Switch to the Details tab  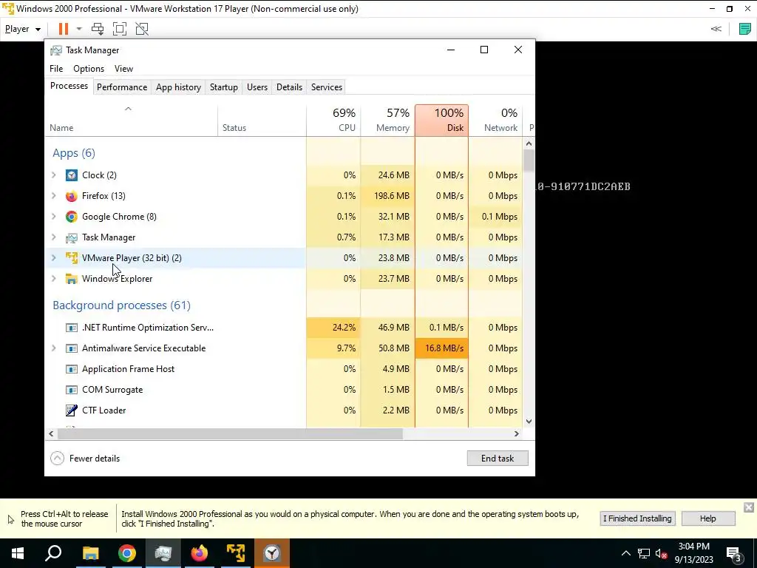(289, 87)
